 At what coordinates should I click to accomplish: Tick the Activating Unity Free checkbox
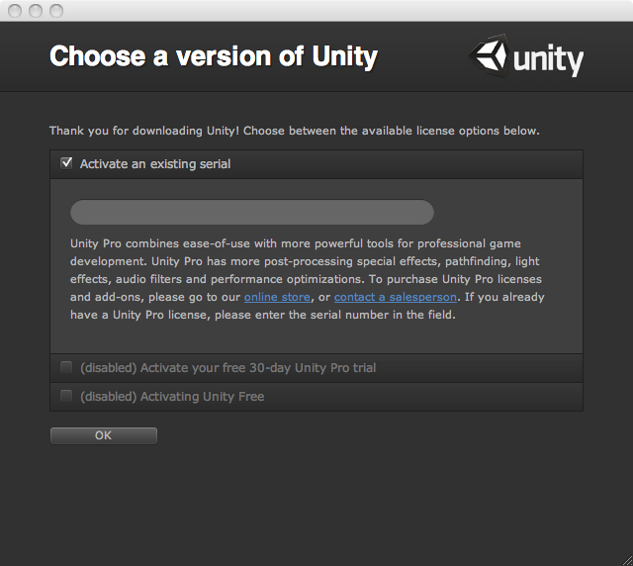pyautogui.click(x=66, y=396)
